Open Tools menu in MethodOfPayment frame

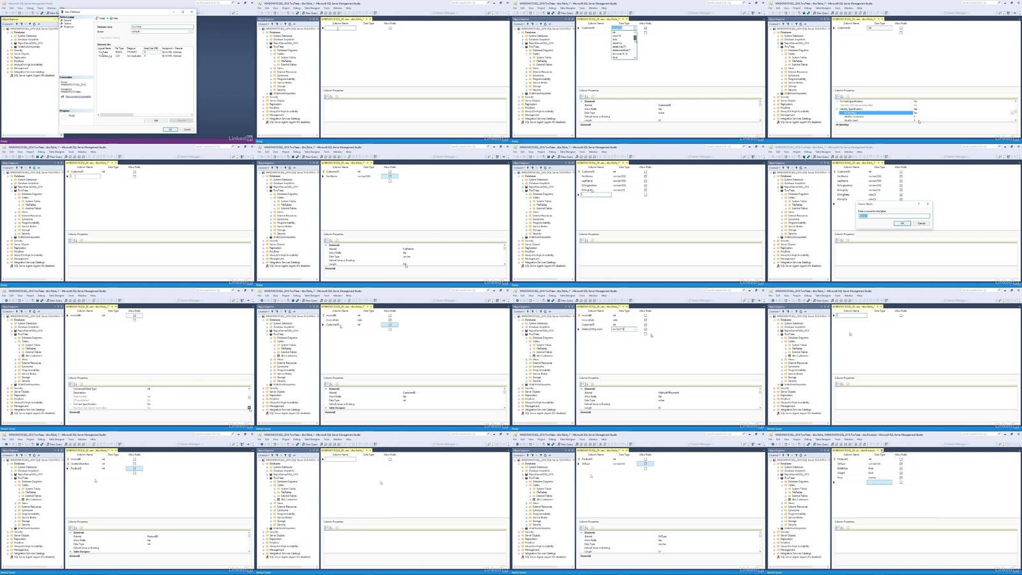pyautogui.click(x=582, y=295)
